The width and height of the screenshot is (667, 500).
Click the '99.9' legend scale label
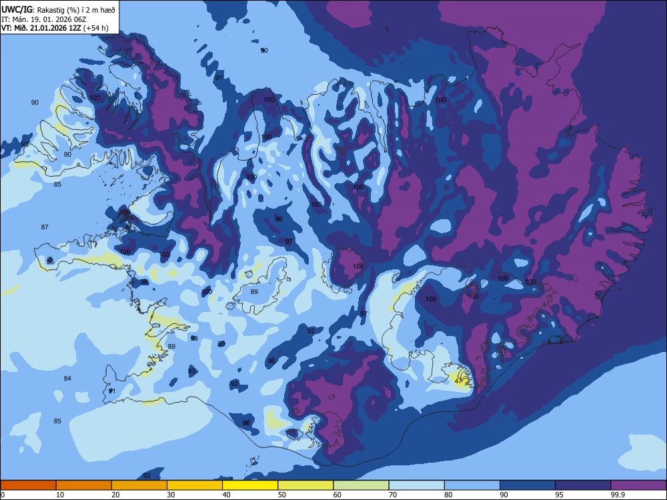click(617, 495)
